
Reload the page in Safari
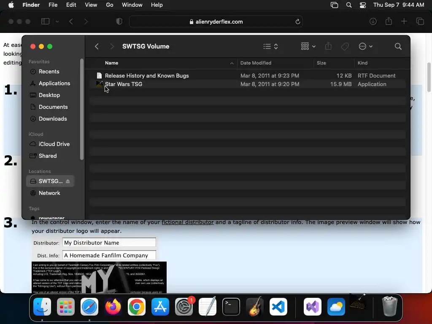tap(297, 22)
